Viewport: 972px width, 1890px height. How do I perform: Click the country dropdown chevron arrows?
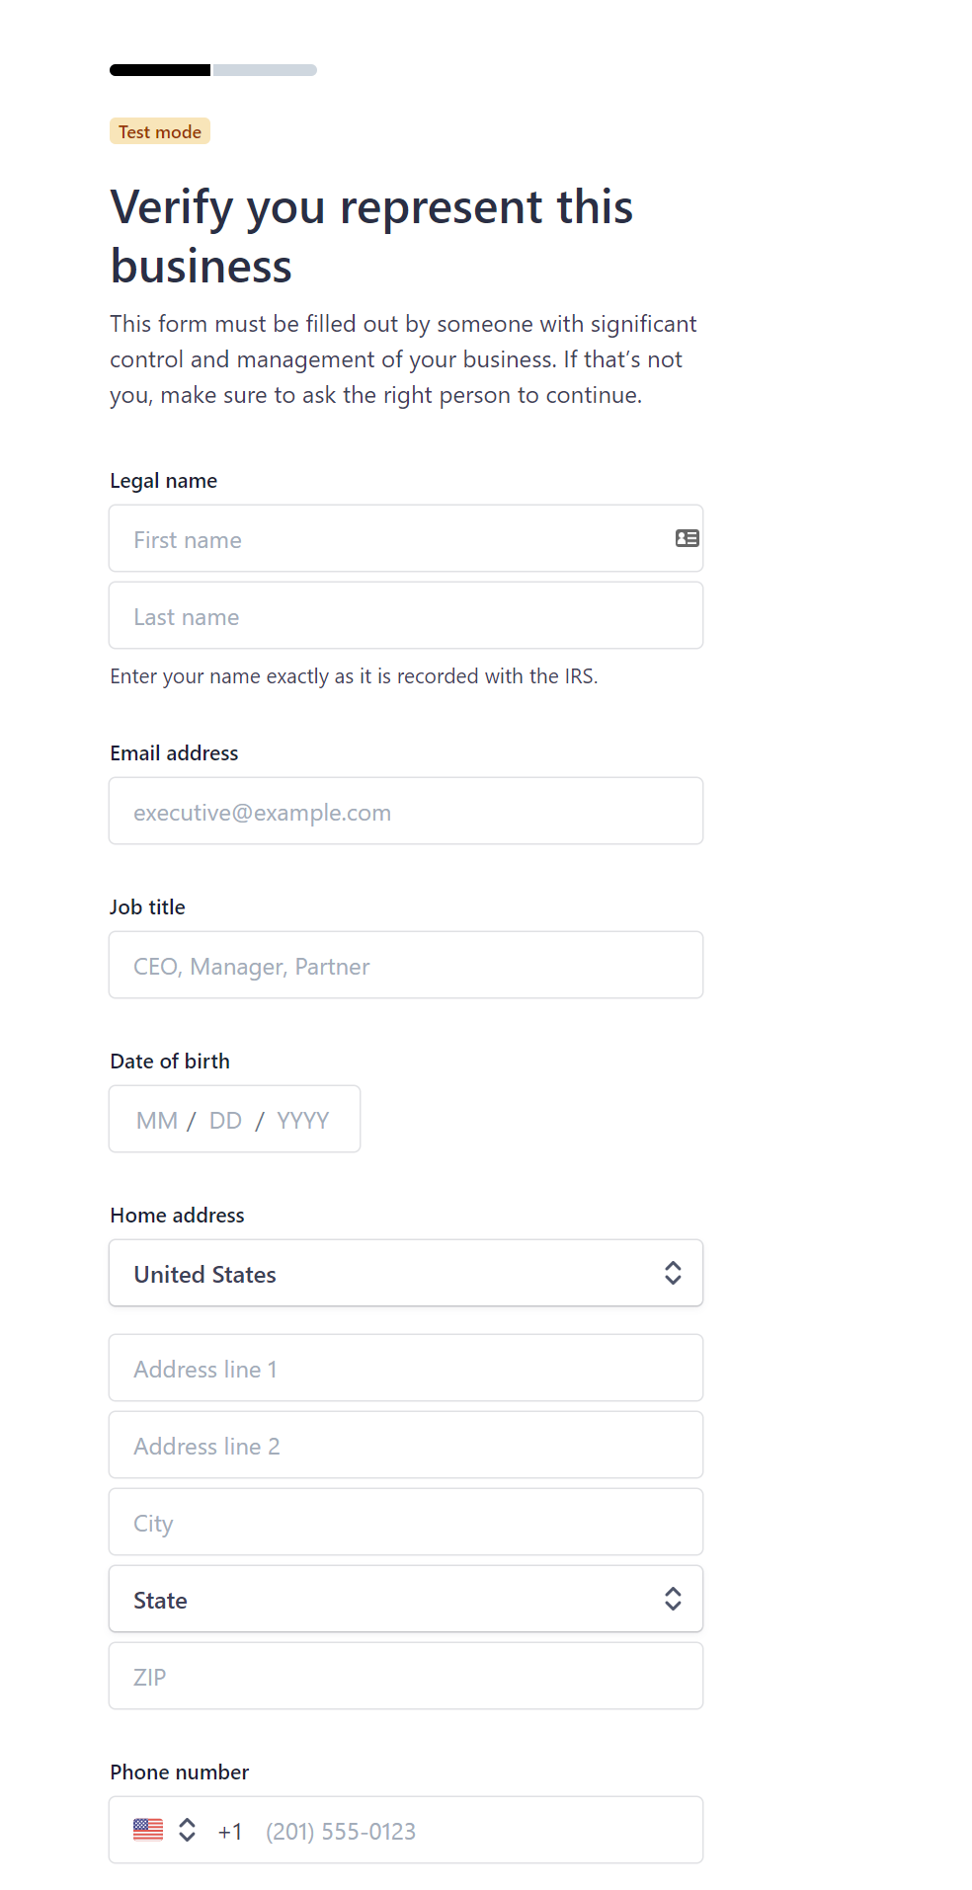673,1273
